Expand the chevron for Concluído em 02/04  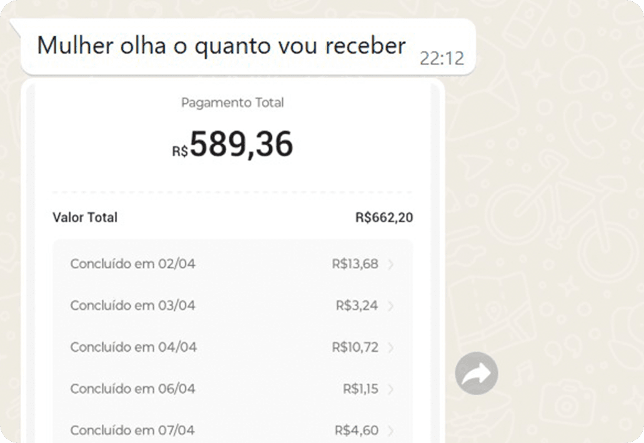tap(391, 265)
